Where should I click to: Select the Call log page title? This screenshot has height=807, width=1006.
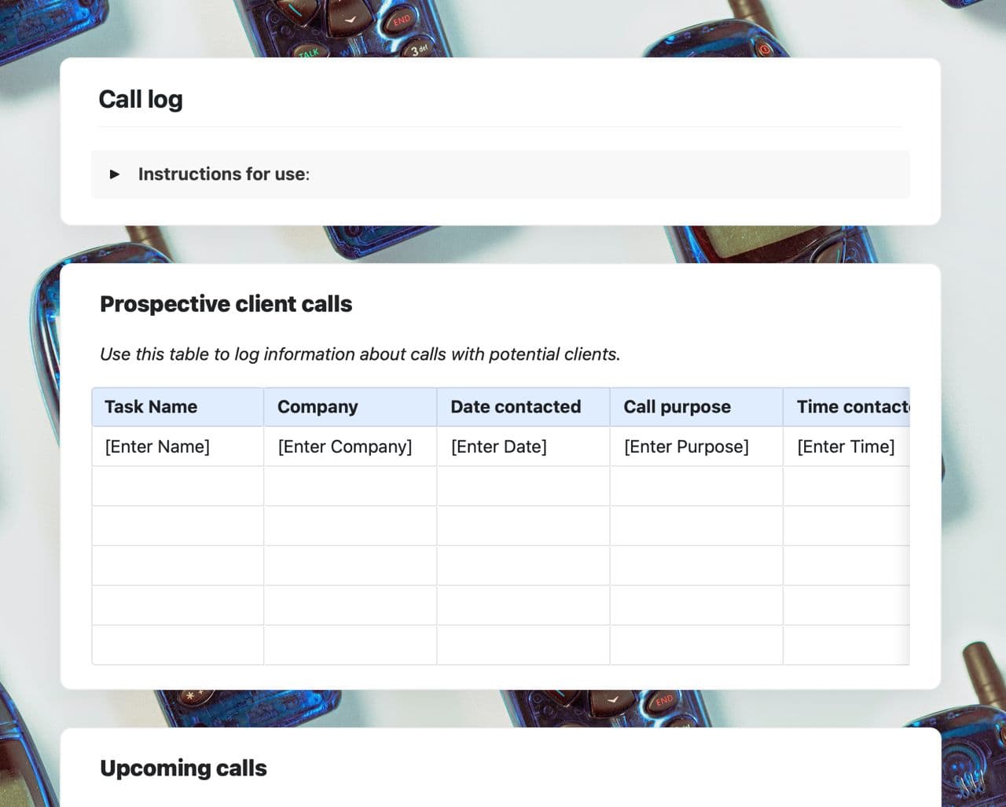[x=141, y=100]
